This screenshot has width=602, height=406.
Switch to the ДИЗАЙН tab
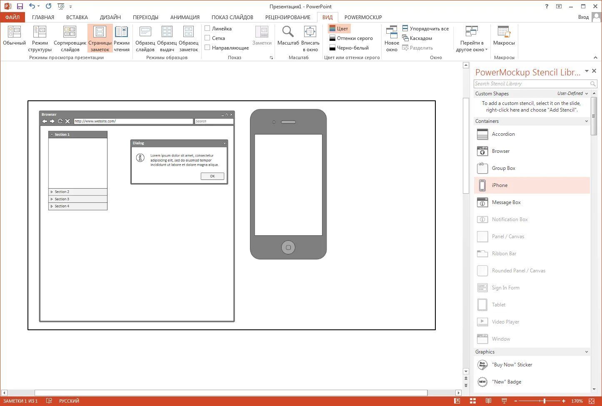point(110,17)
